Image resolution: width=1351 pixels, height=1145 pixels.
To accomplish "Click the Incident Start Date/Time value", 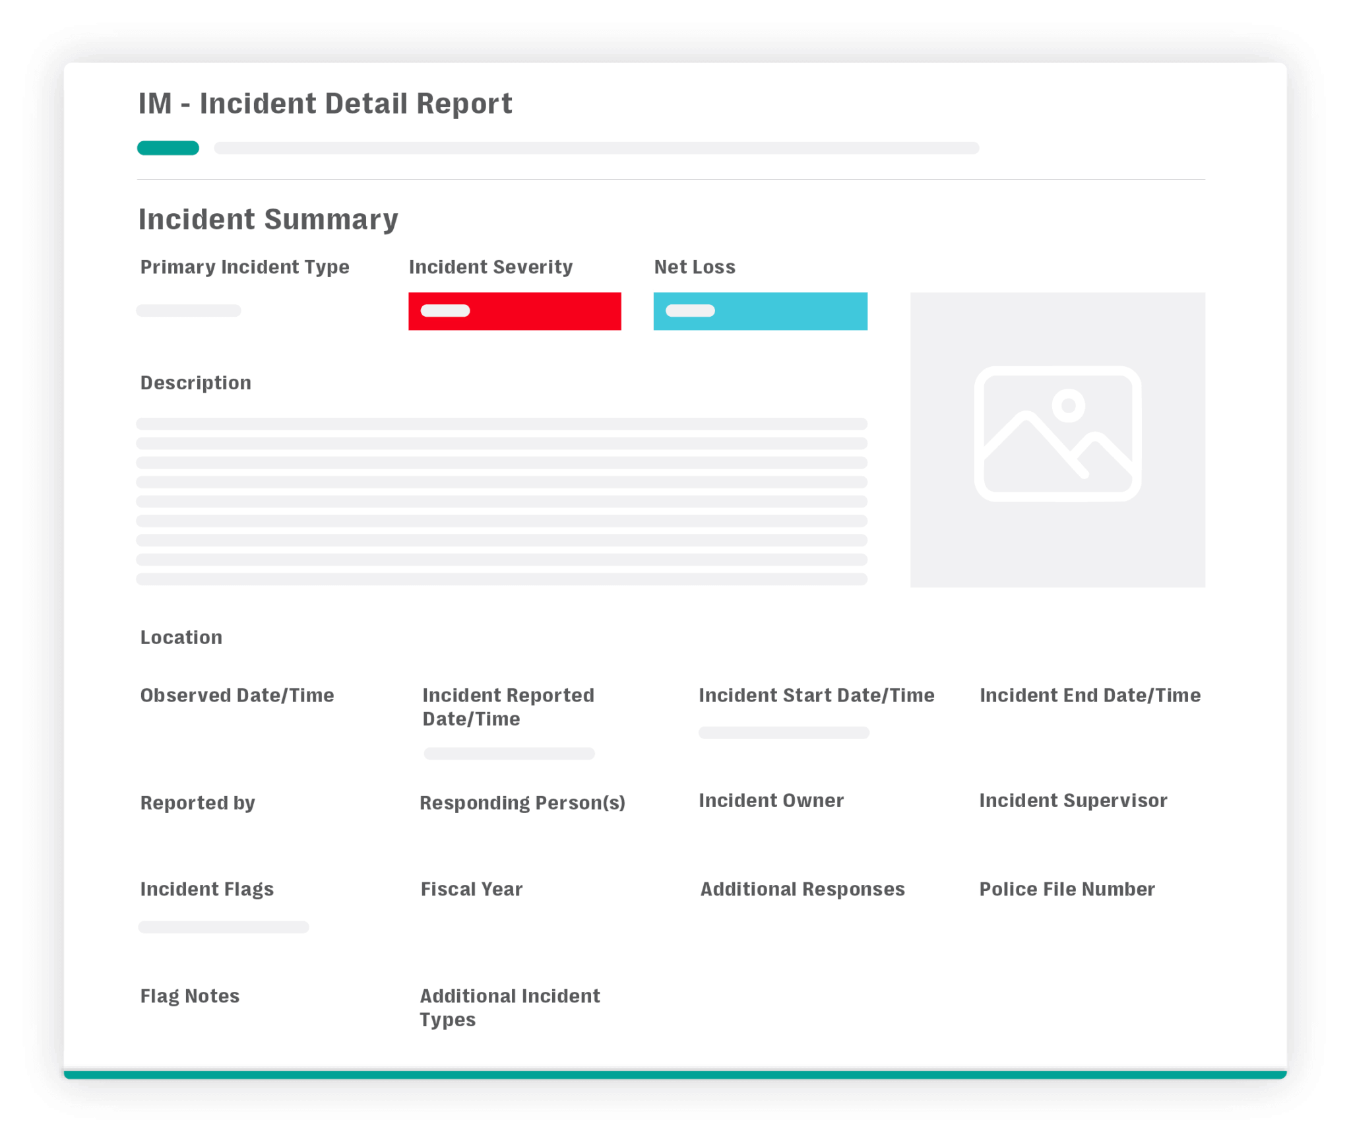I will (784, 733).
